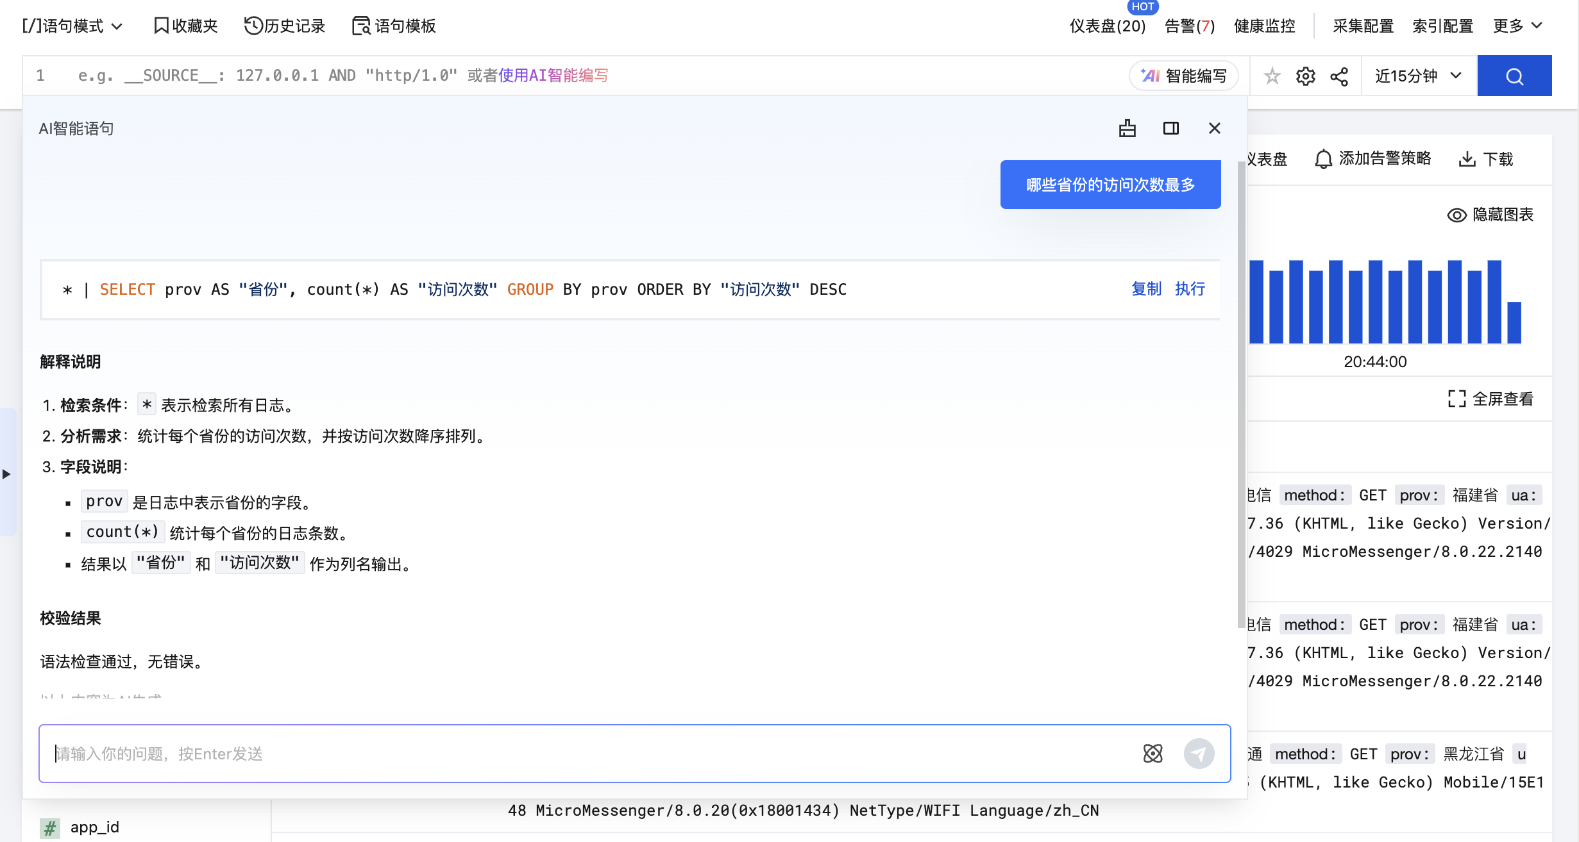Click the send message arrow icon
This screenshot has width=1579, height=842.
coord(1199,754)
